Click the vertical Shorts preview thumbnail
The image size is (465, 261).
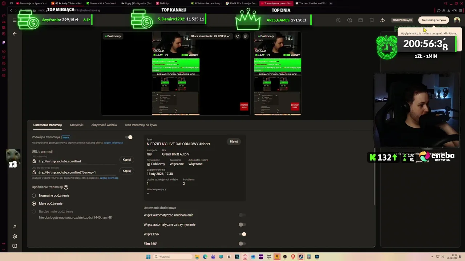point(278,74)
